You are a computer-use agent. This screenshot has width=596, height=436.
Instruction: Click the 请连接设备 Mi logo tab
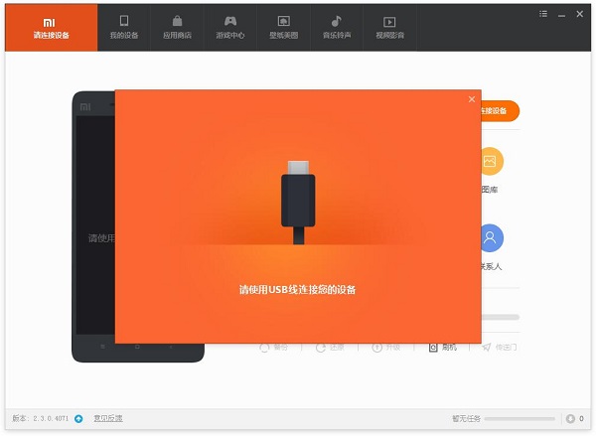[52, 26]
